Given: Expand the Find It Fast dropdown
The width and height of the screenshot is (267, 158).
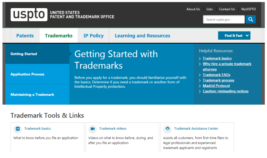Looking at the screenshot, I should 234,36.
